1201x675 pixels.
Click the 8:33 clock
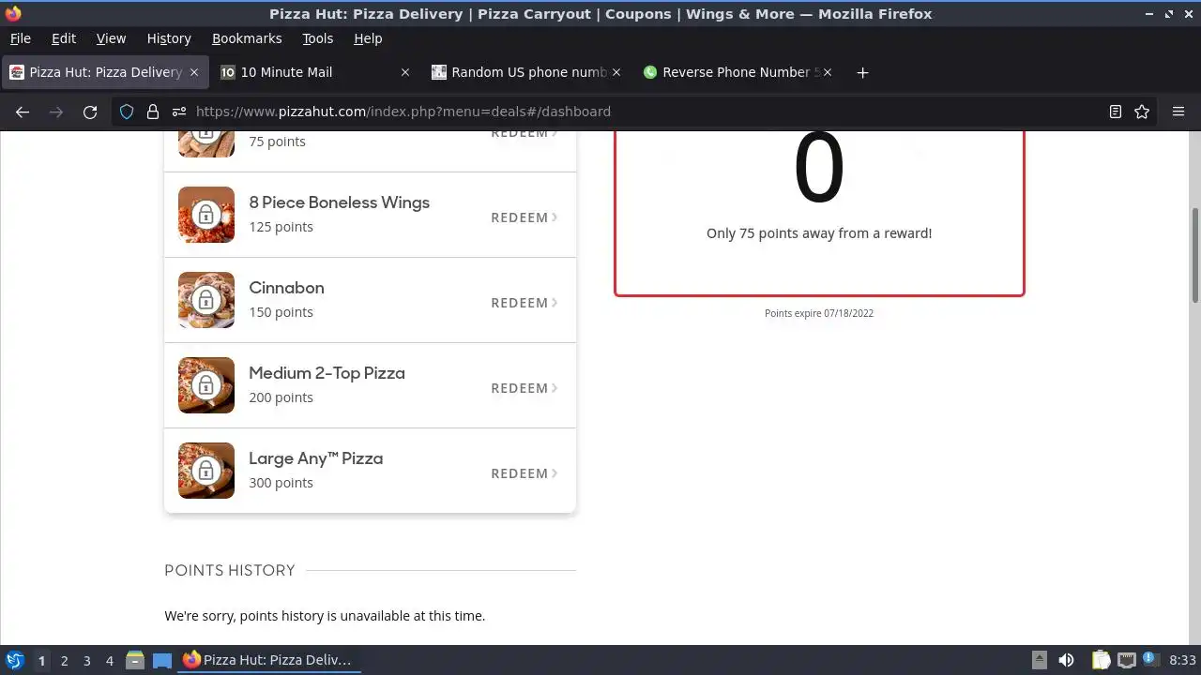1182,660
